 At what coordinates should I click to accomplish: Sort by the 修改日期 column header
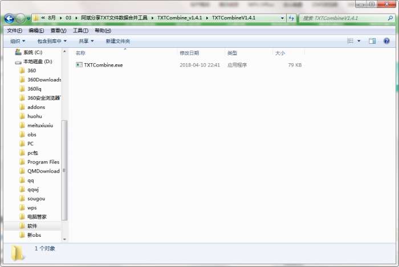[189, 53]
